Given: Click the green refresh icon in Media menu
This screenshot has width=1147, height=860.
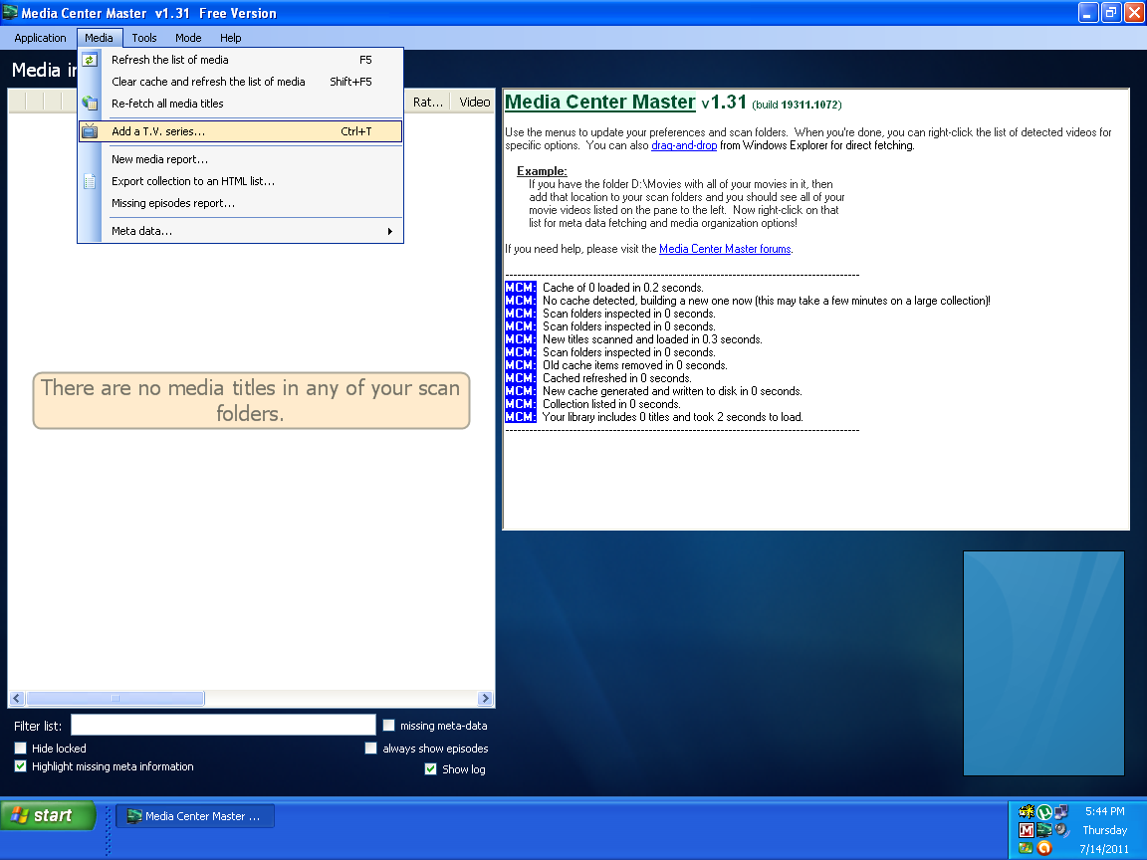Looking at the screenshot, I should coord(90,60).
